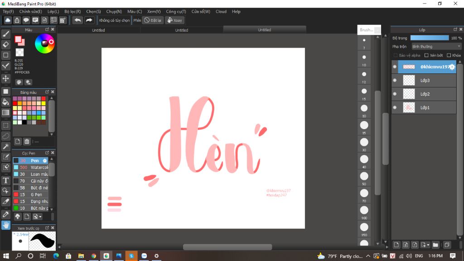
Task: Open the Pha trộn blend mode dropdown
Action: (436, 47)
